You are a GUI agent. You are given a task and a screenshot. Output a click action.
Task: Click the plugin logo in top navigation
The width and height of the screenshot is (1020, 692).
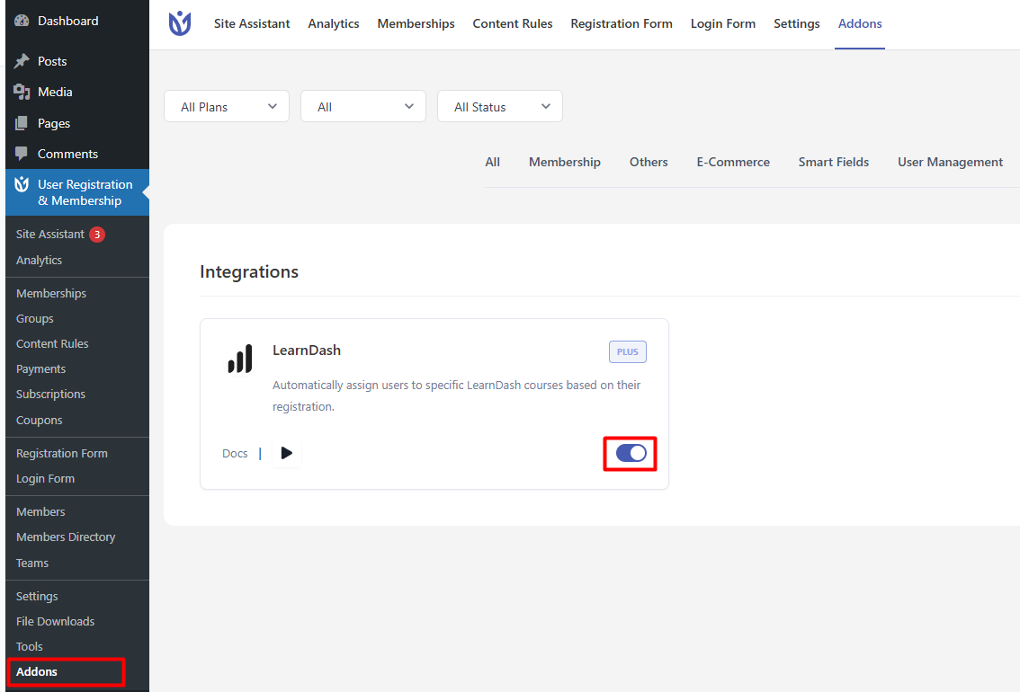tap(180, 23)
